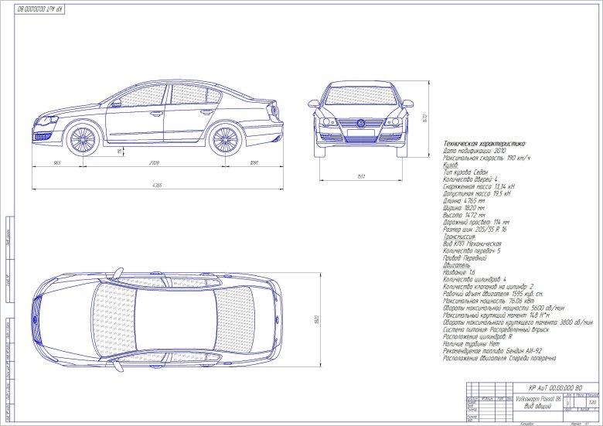Click the 1:20 scale cell in title block
This screenshot has height=426, width=603.
(x=592, y=404)
